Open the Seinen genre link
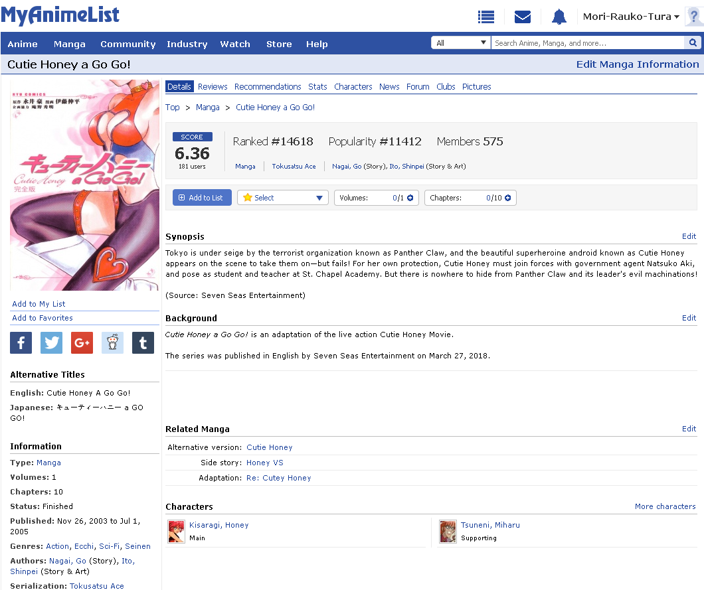Image resolution: width=704 pixels, height=590 pixels. [x=138, y=546]
